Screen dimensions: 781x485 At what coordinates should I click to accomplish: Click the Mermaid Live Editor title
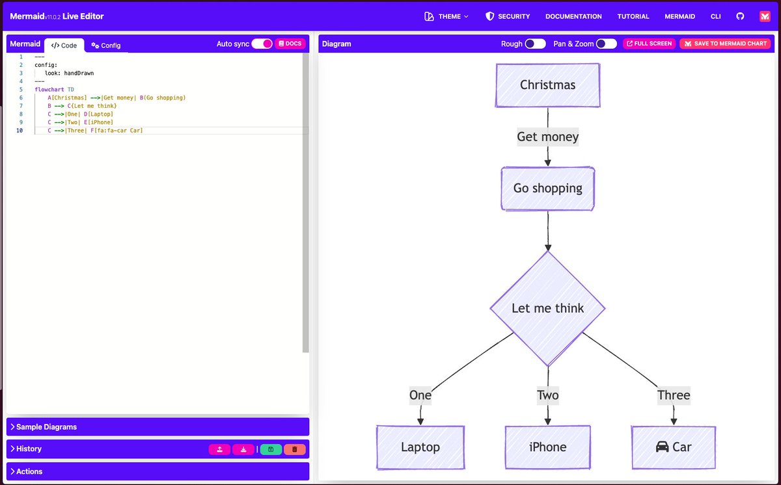tap(57, 16)
